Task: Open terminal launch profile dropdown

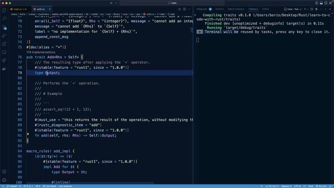Action: click(308, 9)
